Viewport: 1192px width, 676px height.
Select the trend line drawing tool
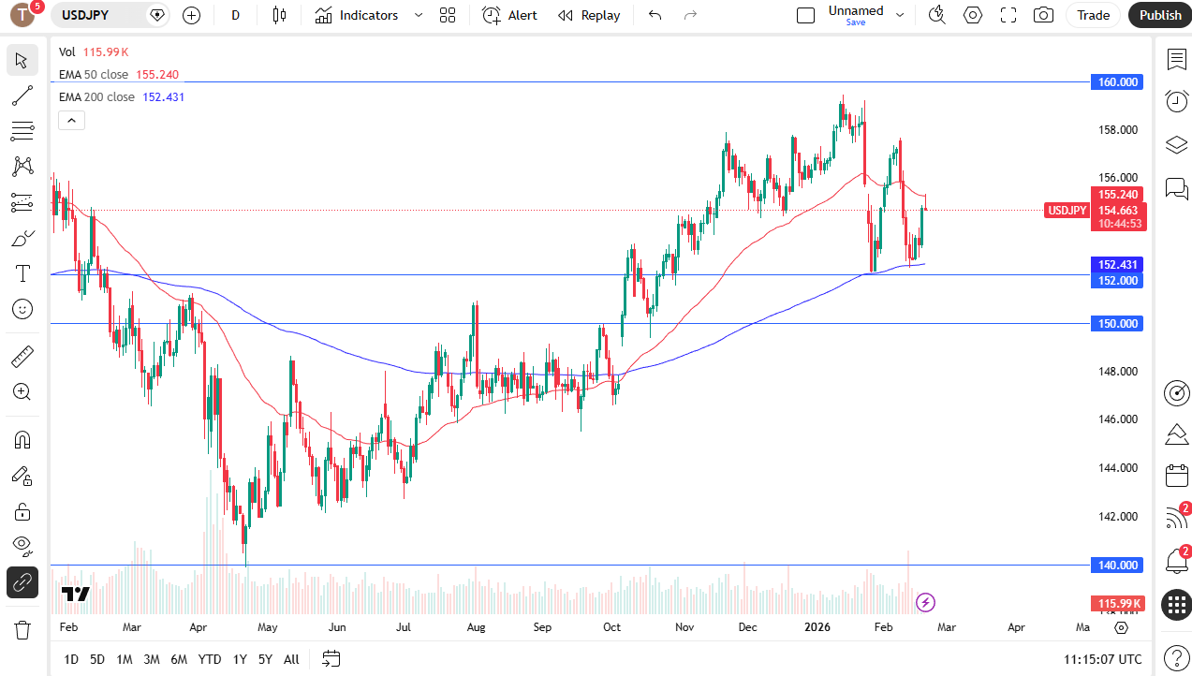(22, 96)
